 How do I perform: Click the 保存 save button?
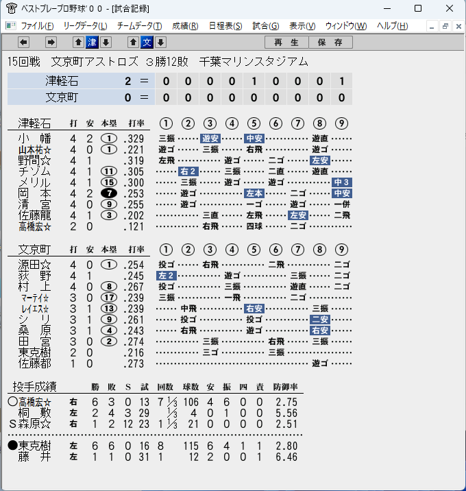pos(330,43)
